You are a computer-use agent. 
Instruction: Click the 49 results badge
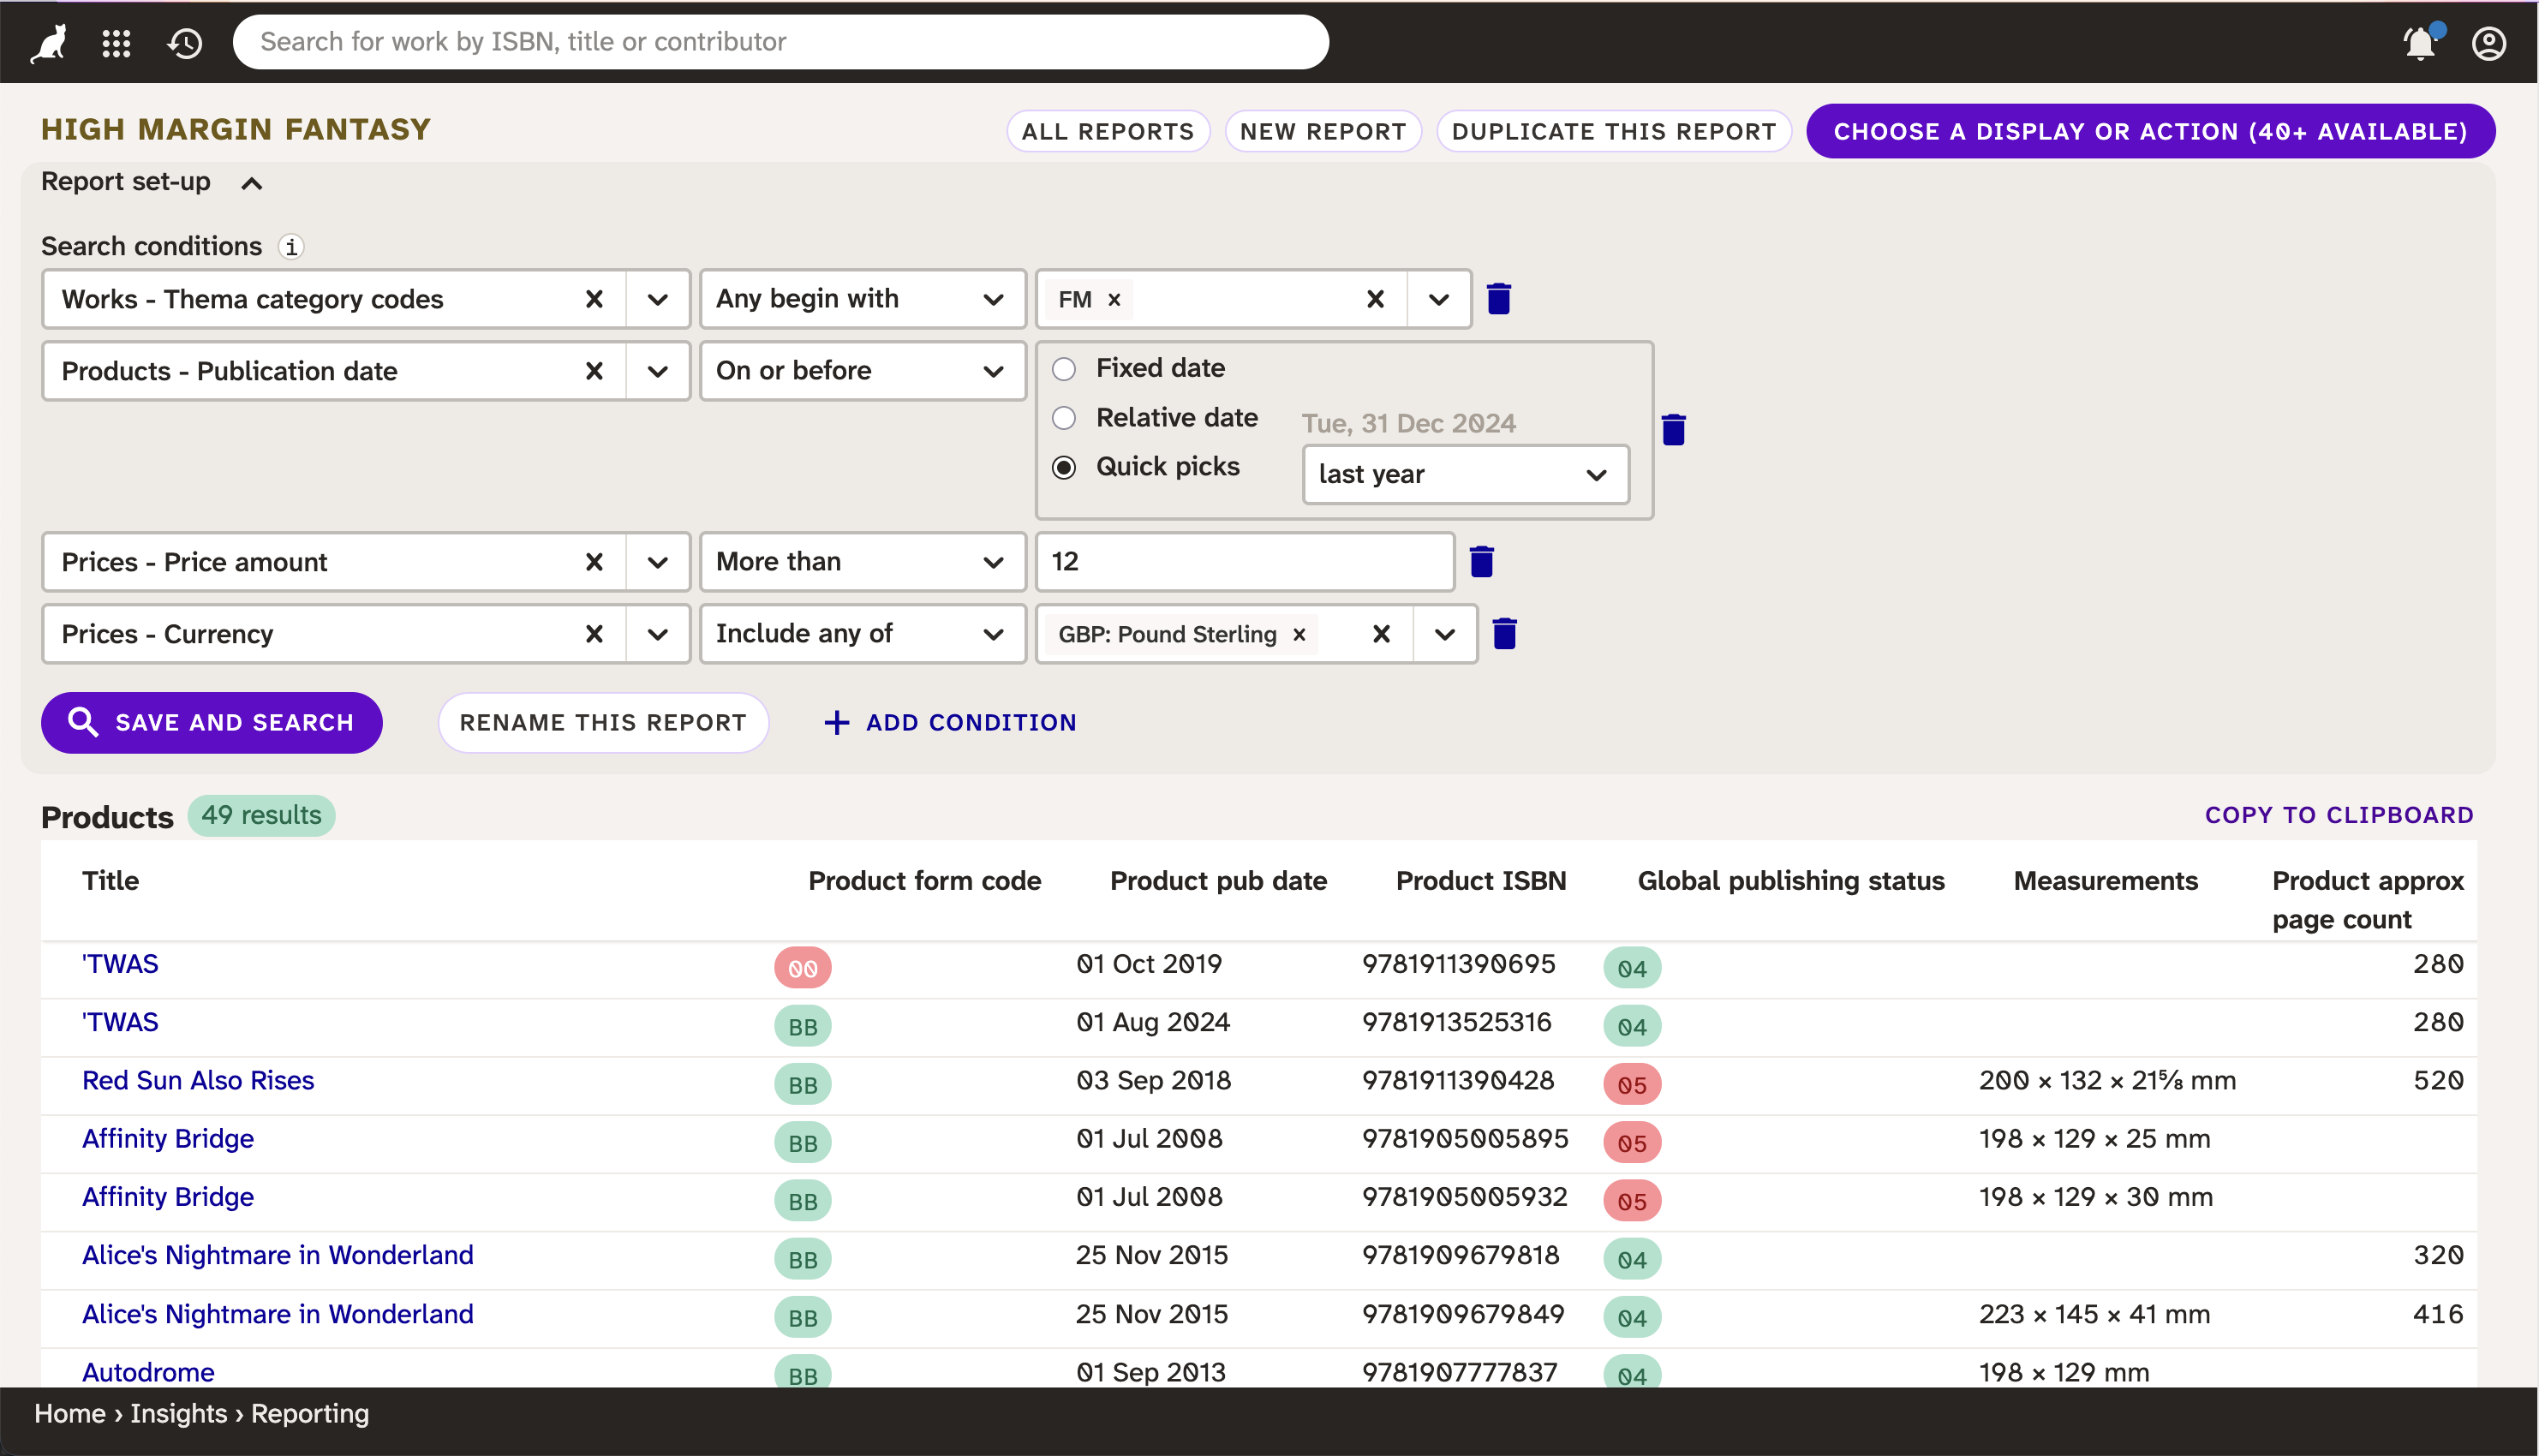click(261, 815)
